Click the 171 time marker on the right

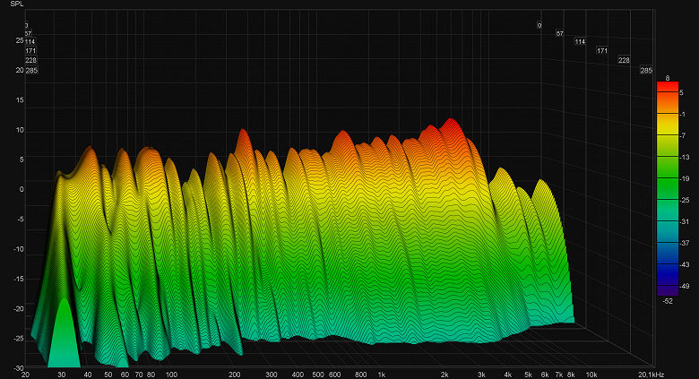[602, 51]
